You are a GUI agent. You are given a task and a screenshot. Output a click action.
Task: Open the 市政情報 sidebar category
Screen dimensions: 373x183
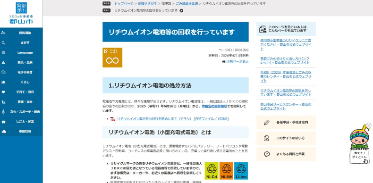click(x=21, y=132)
